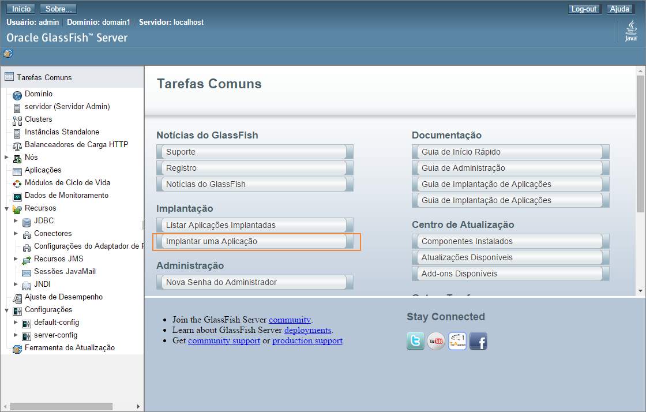Image resolution: width=646 pixels, height=412 pixels.
Task: Click Componentes Instalados
Action: [510, 241]
